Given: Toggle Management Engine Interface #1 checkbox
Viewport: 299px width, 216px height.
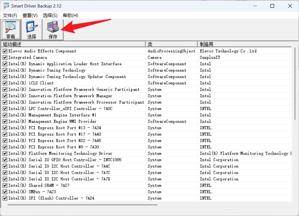Looking at the screenshot, I should pyautogui.click(x=5, y=115).
